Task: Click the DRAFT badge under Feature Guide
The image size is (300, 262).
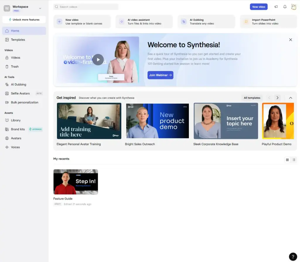Action: pos(58,204)
